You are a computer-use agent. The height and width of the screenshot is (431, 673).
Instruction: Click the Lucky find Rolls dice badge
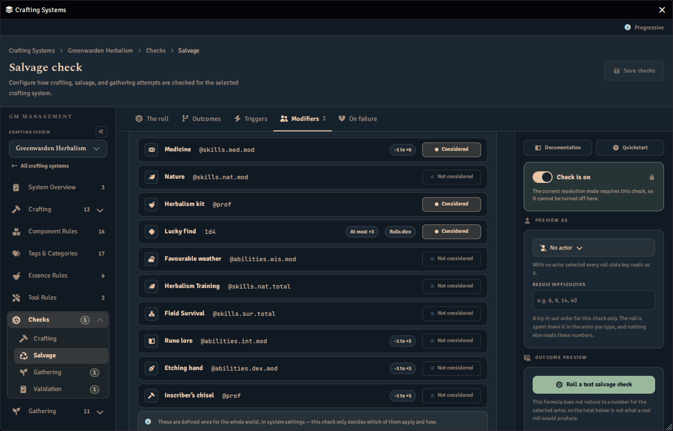coord(400,232)
